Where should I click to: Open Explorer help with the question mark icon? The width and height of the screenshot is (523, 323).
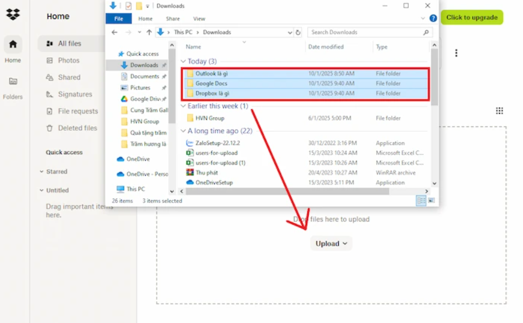pos(432,18)
